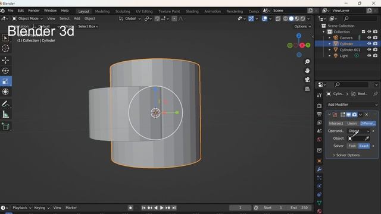Select the Measure tool
Image resolution: width=381 pixels, height=214 pixels.
point(5,115)
